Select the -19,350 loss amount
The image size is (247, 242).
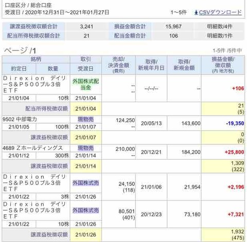(235, 123)
